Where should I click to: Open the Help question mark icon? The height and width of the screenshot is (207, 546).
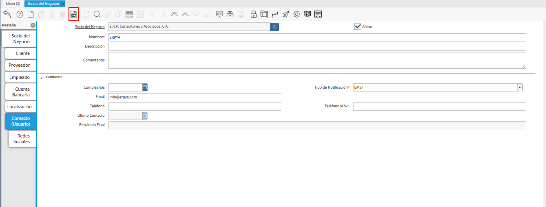[x=20, y=14]
